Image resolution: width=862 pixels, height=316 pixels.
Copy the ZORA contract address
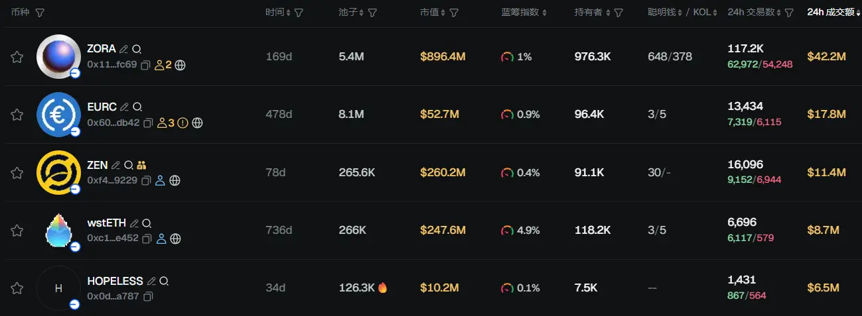click(x=147, y=65)
